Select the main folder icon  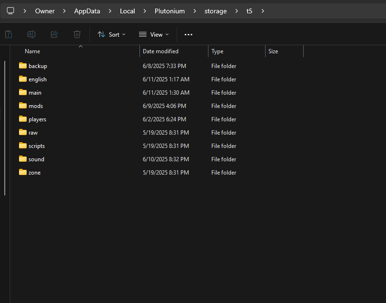(x=23, y=92)
